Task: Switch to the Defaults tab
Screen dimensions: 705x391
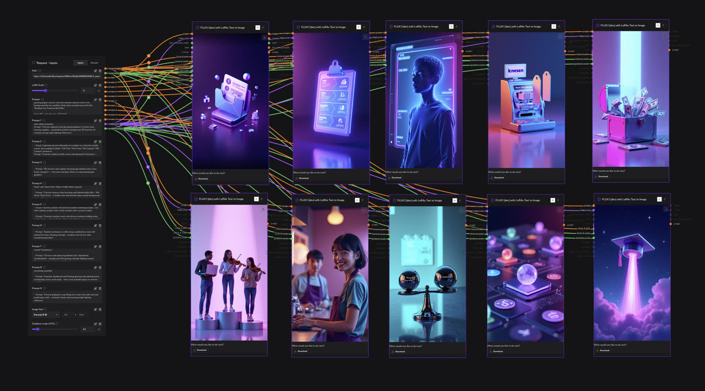Action: (94, 63)
